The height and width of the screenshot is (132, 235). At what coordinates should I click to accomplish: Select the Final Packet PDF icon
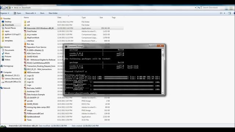click(x=25, y=31)
